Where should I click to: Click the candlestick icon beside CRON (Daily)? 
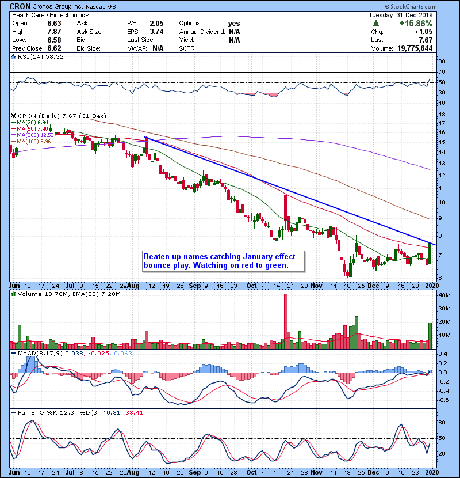[x=13, y=116]
